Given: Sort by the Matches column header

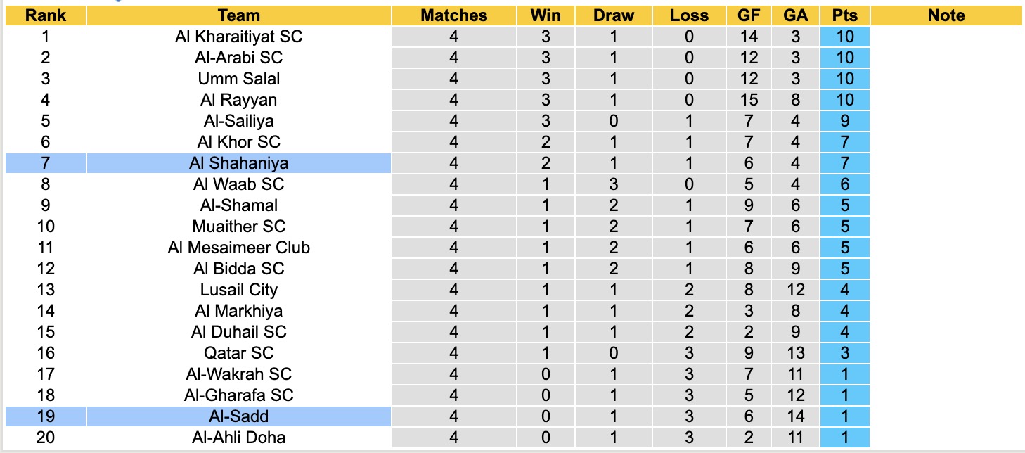Looking at the screenshot, I should coord(453,15).
